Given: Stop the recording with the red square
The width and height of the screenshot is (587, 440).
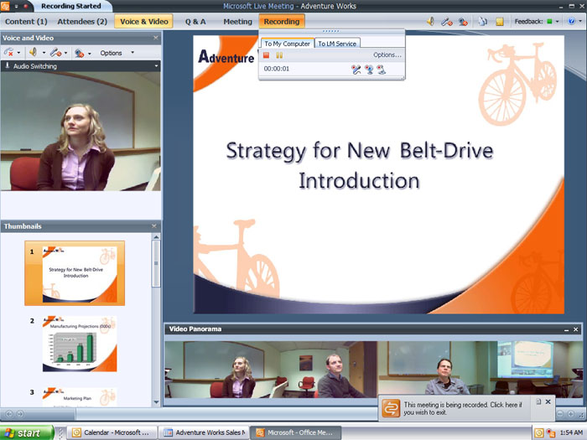Looking at the screenshot, I should 266,55.
